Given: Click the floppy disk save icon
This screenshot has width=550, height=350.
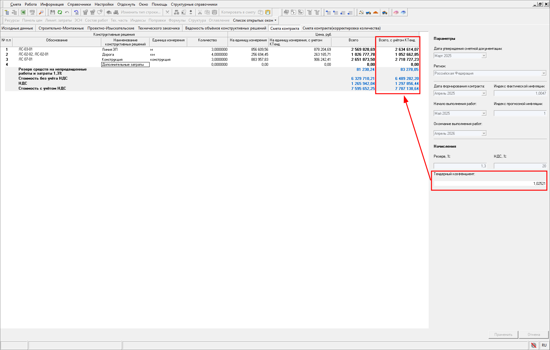Looking at the screenshot, I should tap(52, 12).
